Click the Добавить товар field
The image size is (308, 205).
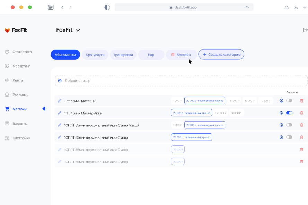pyautogui.click(x=181, y=81)
